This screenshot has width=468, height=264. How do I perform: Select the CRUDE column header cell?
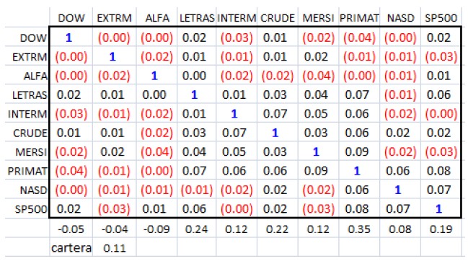(x=278, y=18)
